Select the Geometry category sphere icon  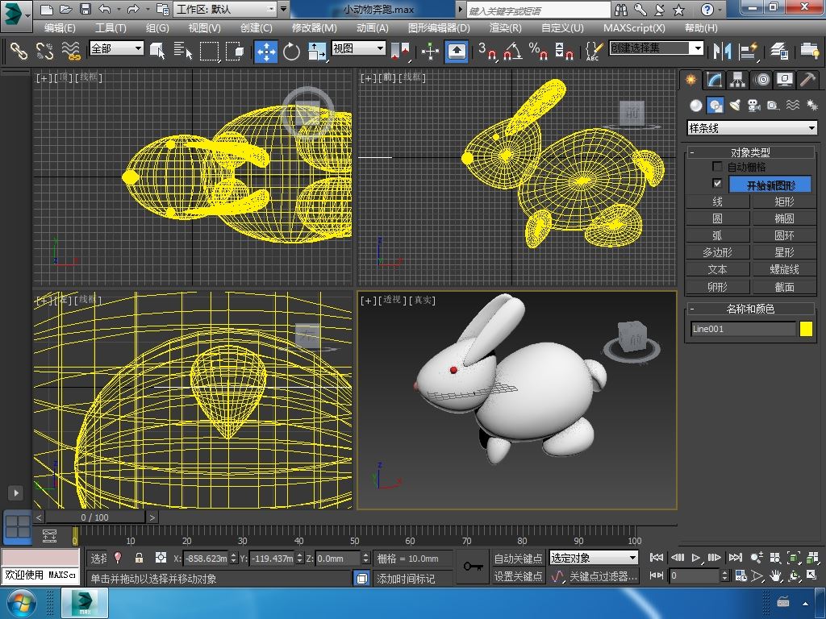pos(696,106)
